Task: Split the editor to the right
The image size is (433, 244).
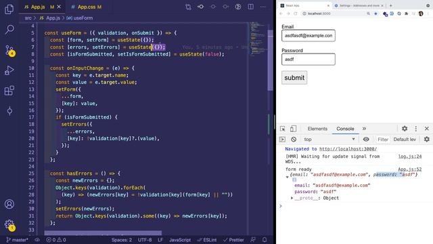Action: [251, 7]
